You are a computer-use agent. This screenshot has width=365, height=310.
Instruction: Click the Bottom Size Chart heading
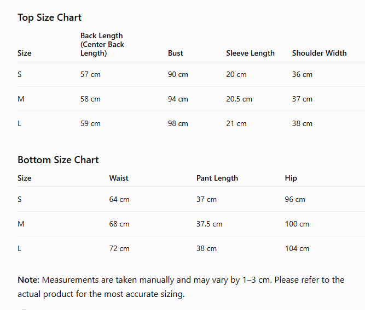(58, 160)
